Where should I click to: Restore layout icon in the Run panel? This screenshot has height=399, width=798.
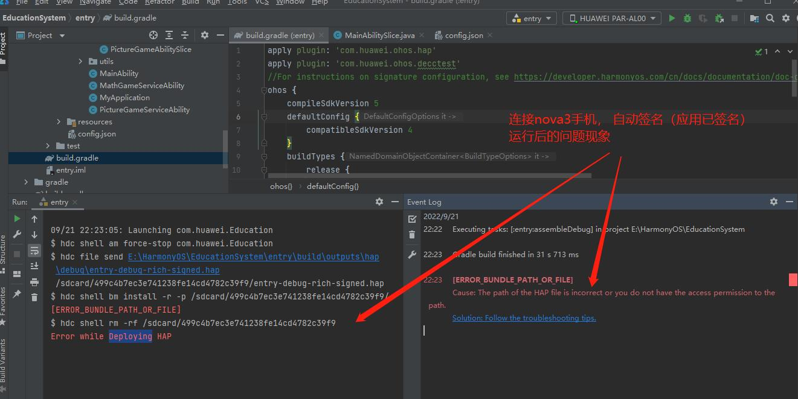coord(17,273)
